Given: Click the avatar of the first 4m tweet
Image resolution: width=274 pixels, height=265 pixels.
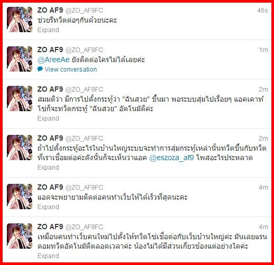Looking at the screenshot, I should [19, 197].
